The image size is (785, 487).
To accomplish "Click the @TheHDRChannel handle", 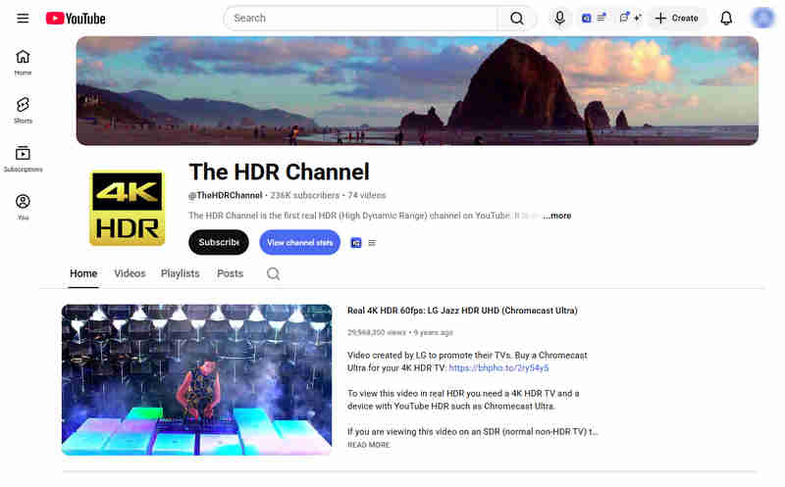I will pyautogui.click(x=226, y=196).
